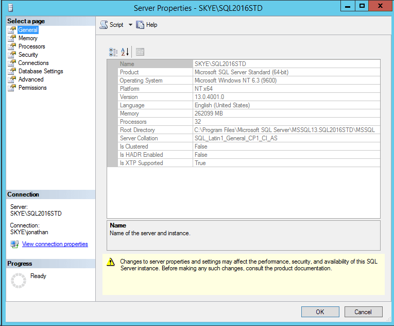Select the Language property label
Screen dimensions: 394x326
pos(132,105)
